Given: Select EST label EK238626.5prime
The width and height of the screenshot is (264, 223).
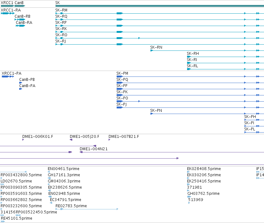Looking at the screenshot, I should point(65,187).
